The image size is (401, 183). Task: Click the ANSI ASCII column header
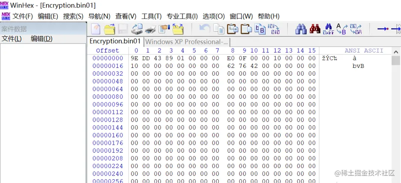[x=364, y=51]
